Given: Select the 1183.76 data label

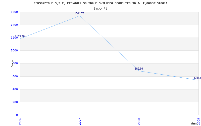Looking at the screenshot, I should tap(20, 36).
